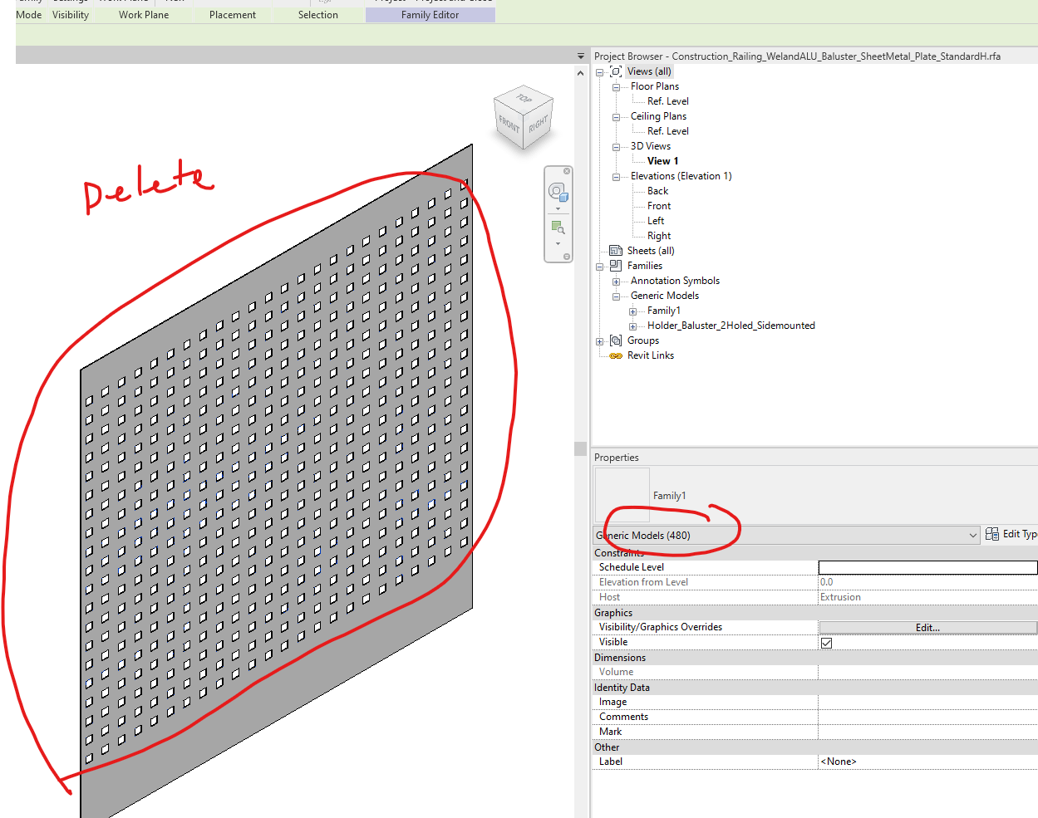Open the Visibility ribbon panel

click(71, 15)
